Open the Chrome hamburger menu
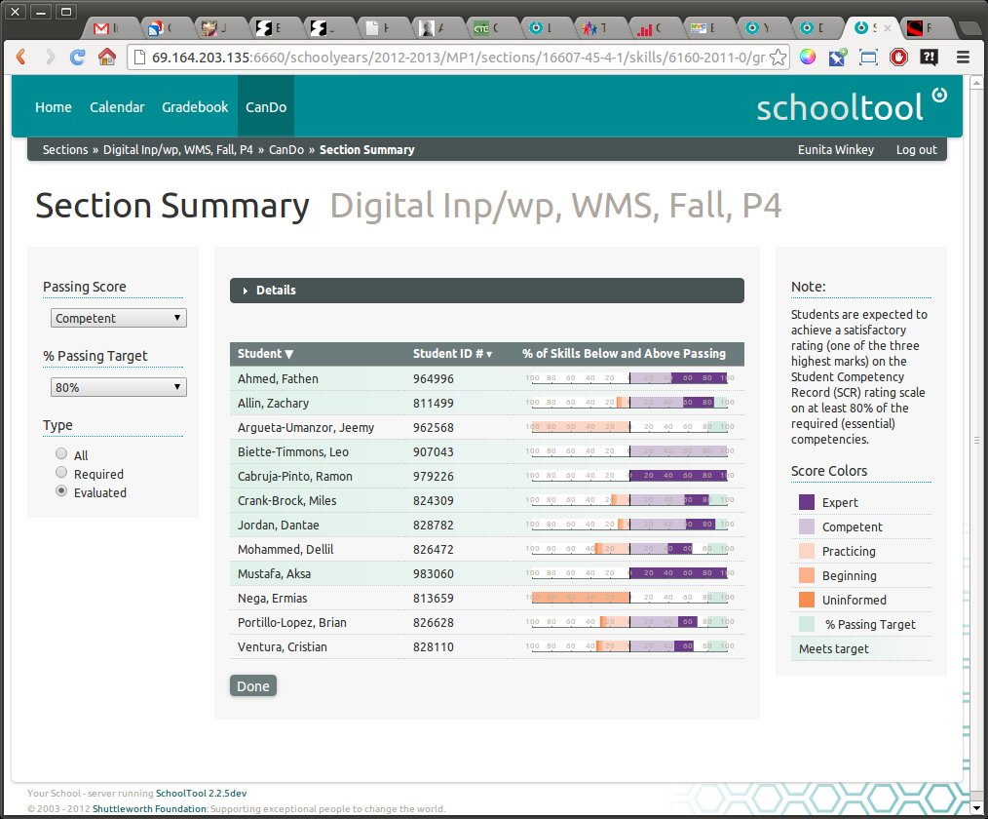 click(x=963, y=57)
